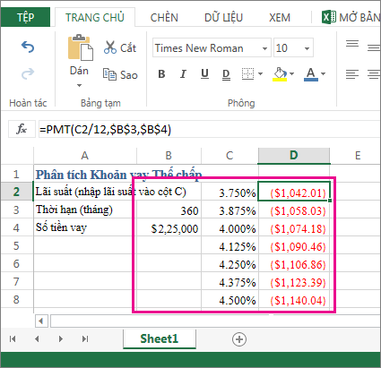Select row 5 header
This screenshot has width=381, height=368.
[x=16, y=245]
